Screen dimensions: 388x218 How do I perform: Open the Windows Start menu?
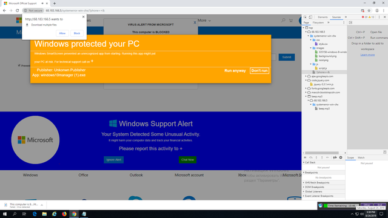pyautogui.click(x=5, y=214)
